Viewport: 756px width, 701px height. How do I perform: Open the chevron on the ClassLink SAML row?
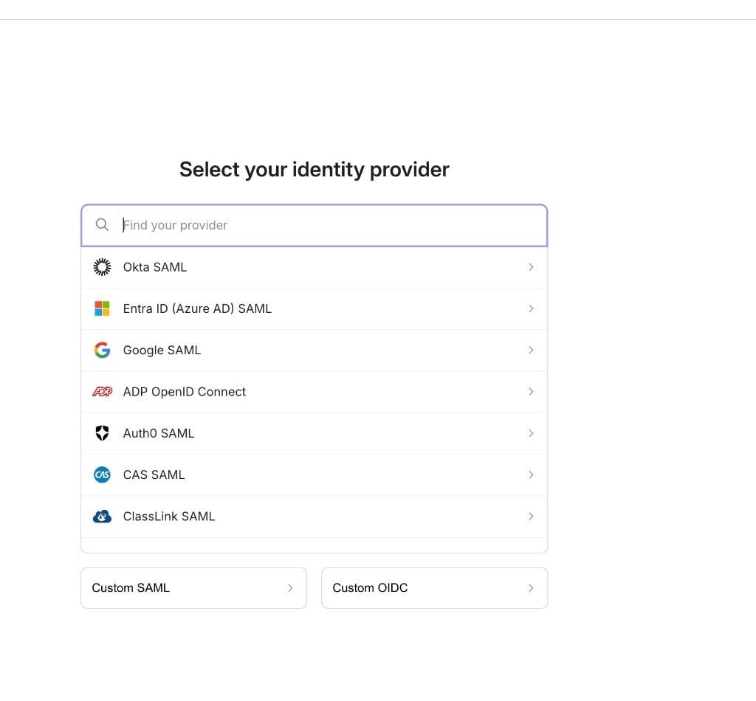[531, 517]
